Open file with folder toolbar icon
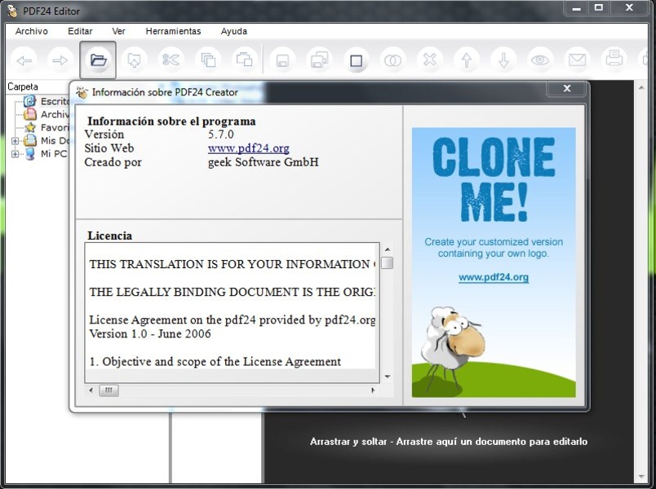 coord(98,60)
